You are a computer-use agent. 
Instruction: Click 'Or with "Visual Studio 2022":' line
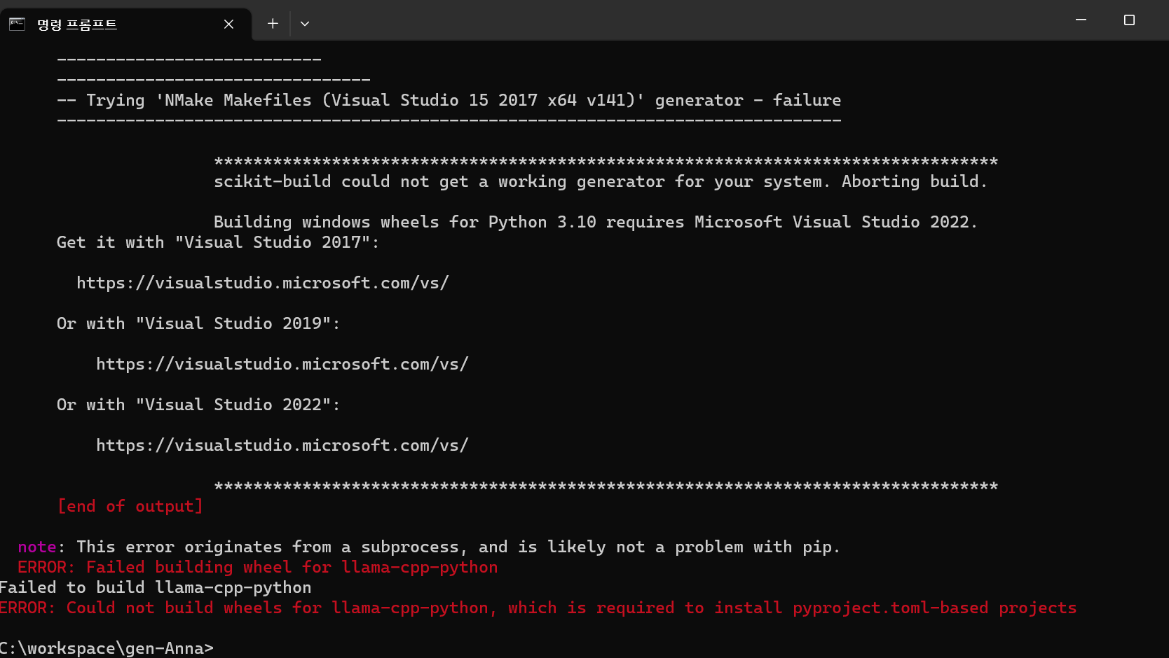(x=198, y=405)
